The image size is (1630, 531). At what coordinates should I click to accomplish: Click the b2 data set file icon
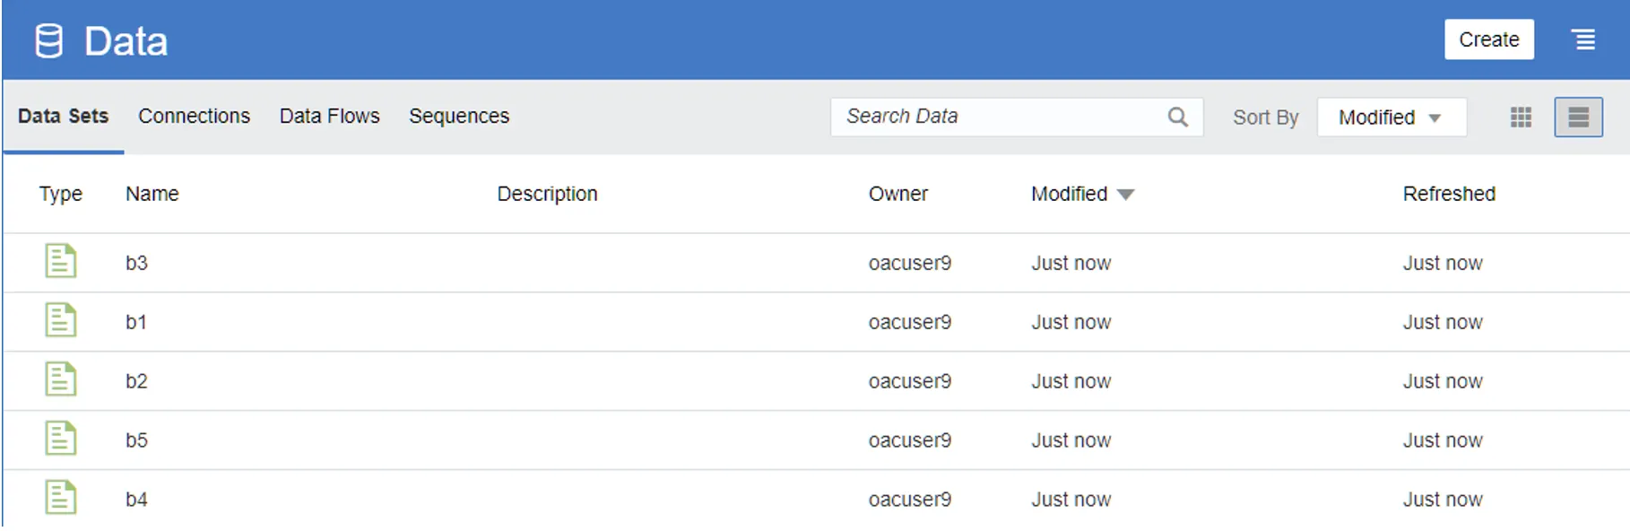pos(60,379)
